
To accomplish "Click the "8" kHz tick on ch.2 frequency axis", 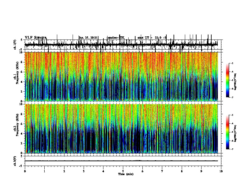I will [22, 114].
